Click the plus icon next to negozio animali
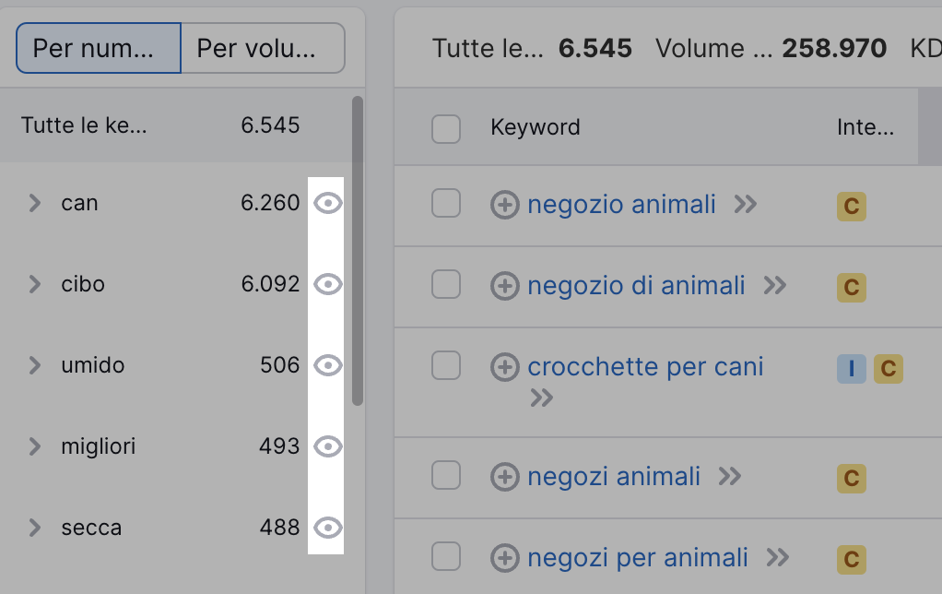Screen dimensions: 942x594 pos(505,206)
